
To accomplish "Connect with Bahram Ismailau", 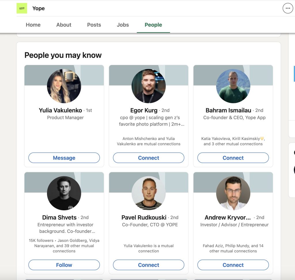I will [x=233, y=158].
